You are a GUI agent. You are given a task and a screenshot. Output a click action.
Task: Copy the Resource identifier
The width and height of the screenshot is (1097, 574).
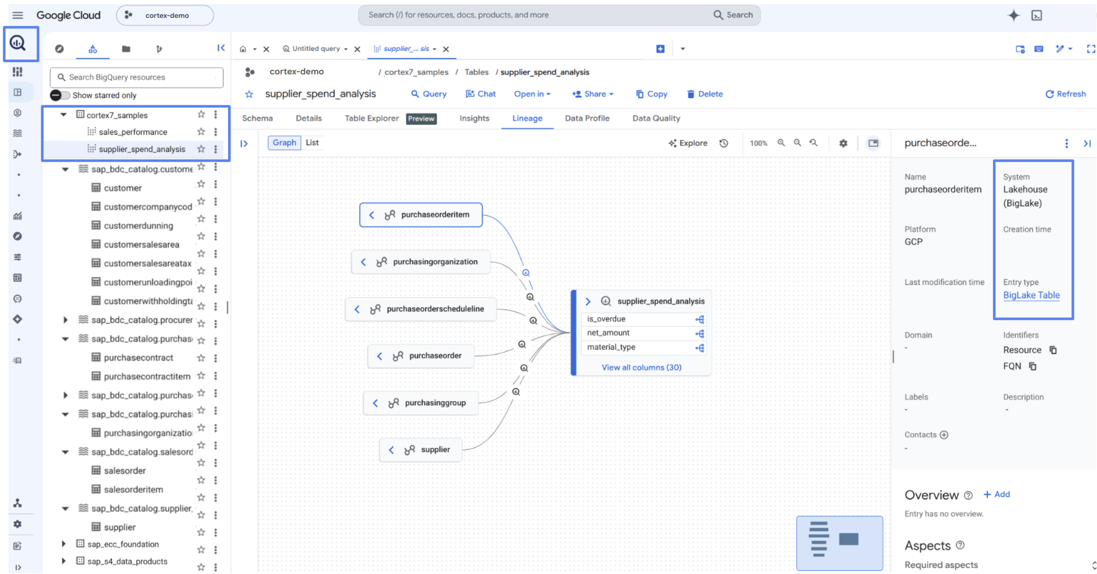(1053, 350)
